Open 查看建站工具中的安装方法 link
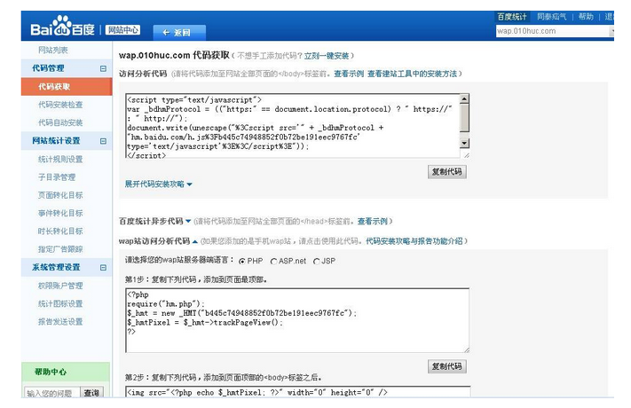Image resolution: width=631 pixels, height=408 pixels. point(412,74)
